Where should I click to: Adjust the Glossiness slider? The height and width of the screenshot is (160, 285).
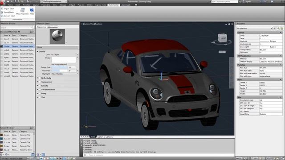point(59,71)
